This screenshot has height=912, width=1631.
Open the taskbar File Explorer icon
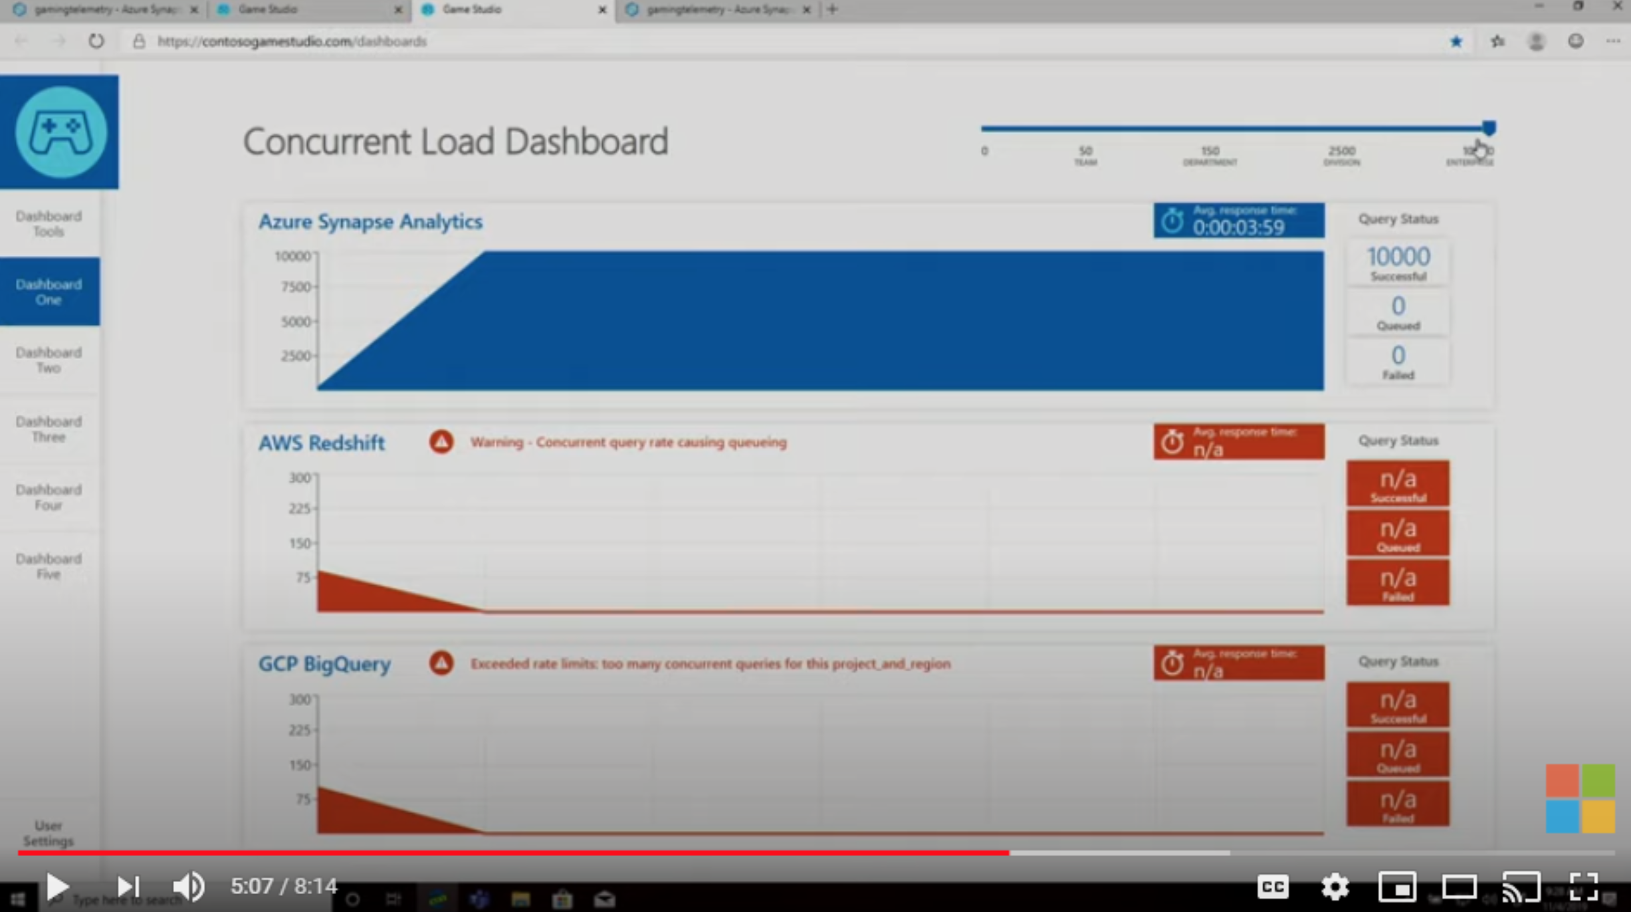click(x=520, y=899)
